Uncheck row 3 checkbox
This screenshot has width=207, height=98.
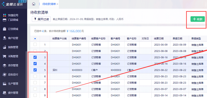[35, 57]
